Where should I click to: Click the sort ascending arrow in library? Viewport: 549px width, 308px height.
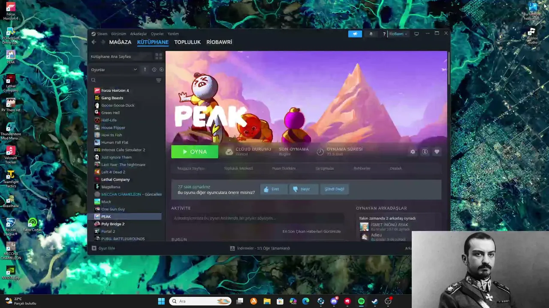145,70
